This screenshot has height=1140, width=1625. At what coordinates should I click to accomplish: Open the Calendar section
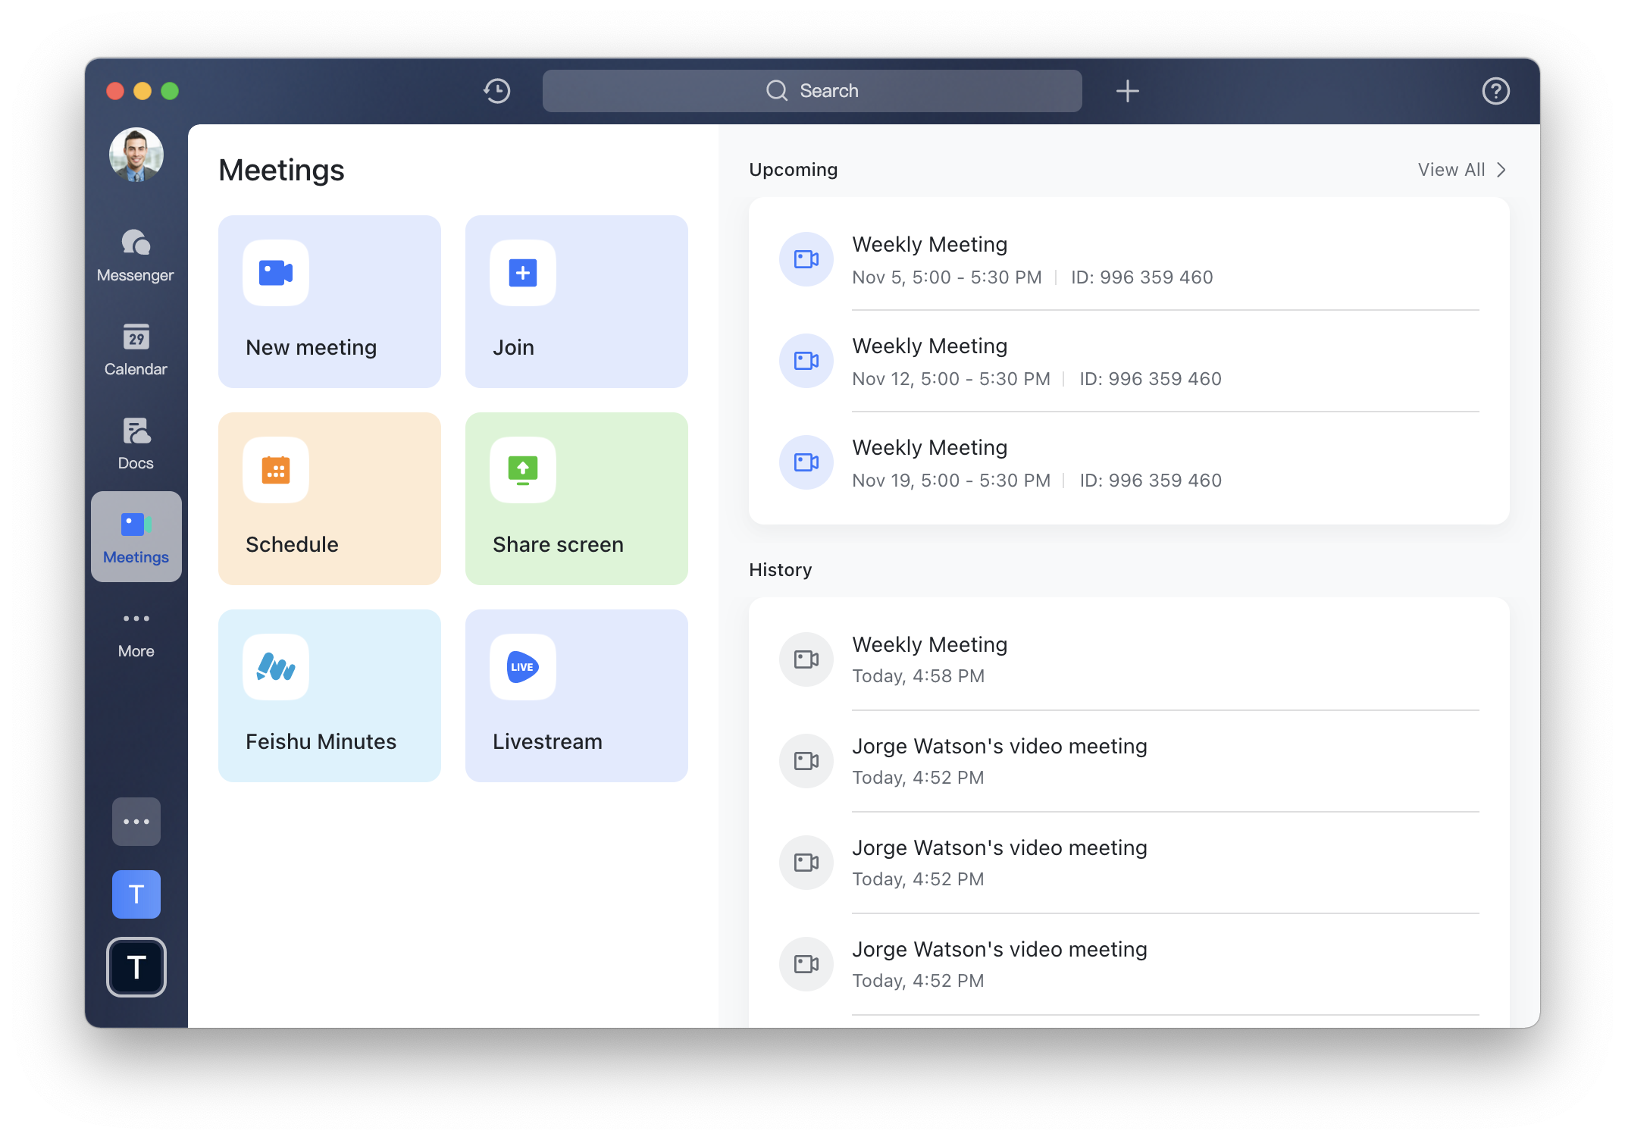tap(136, 351)
